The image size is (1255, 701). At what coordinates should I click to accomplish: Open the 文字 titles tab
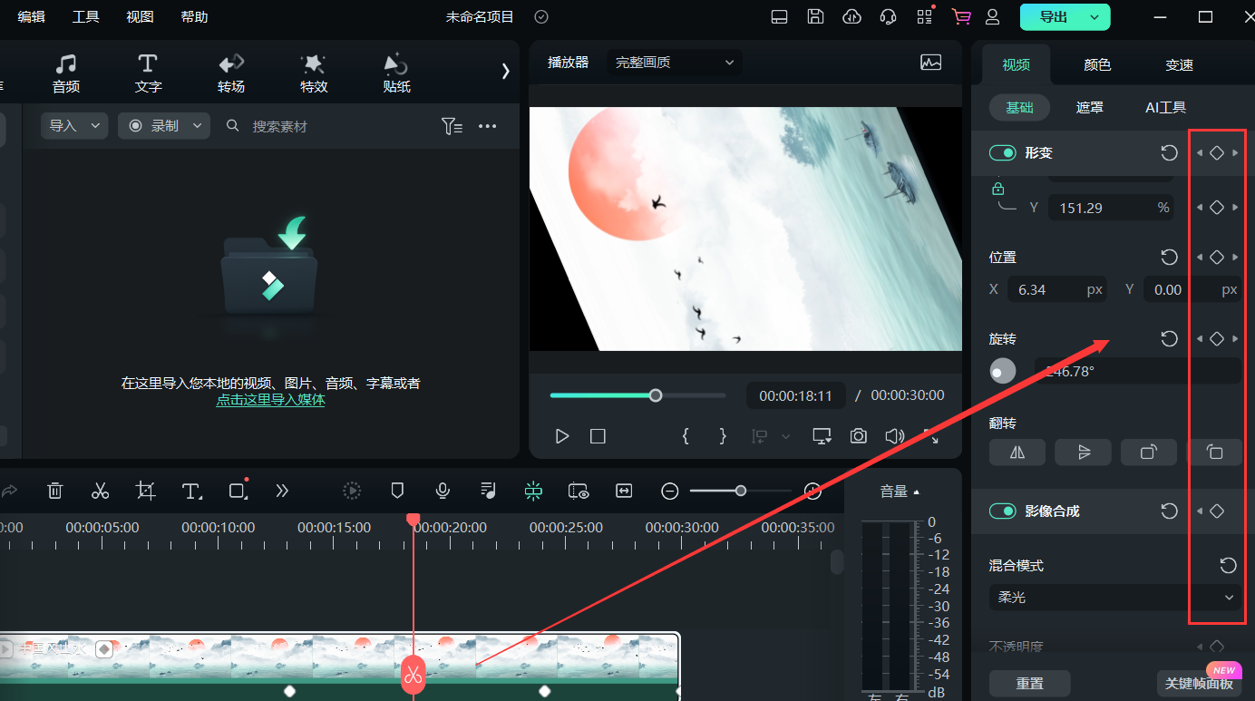(148, 73)
